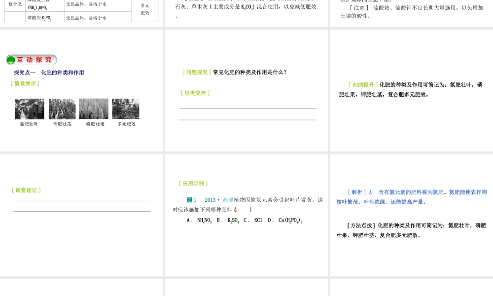Viewport: 493px width, 296px height.
Task: Click table cell 多元肥效
Action: pos(145,9)
